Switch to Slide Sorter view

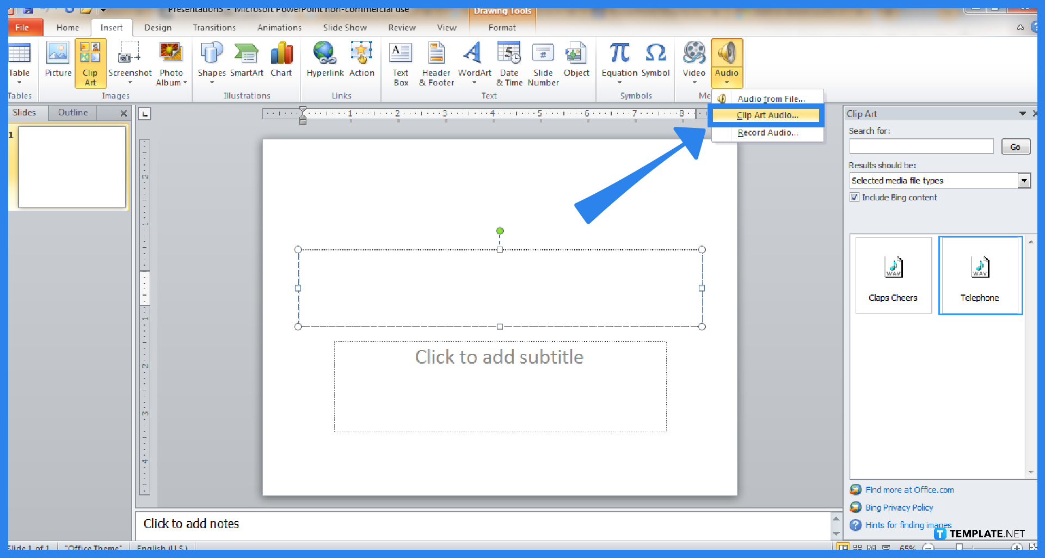pyautogui.click(x=857, y=548)
